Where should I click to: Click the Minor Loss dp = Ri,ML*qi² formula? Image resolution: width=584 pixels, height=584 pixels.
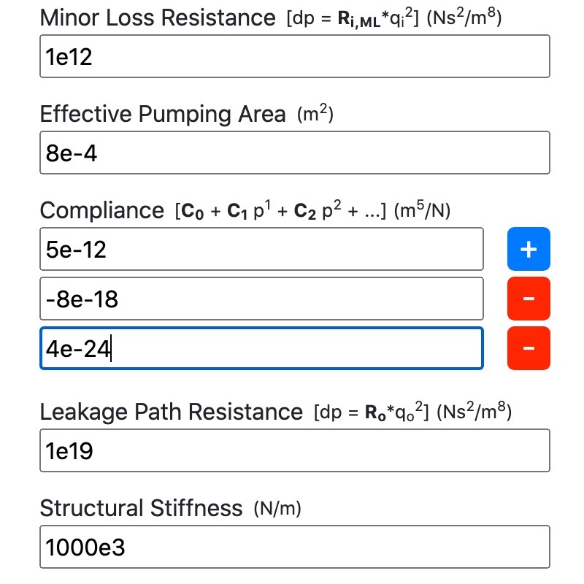352,18
